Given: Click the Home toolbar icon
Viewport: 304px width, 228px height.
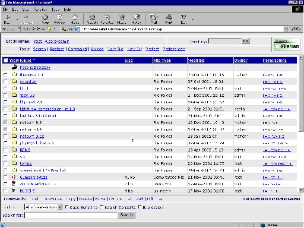Looking at the screenshot, I should [75, 17].
